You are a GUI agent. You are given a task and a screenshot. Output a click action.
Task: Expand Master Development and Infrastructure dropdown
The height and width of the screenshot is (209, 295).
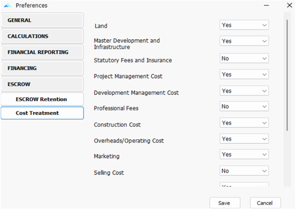click(244, 41)
